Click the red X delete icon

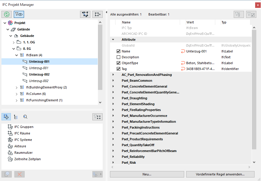coord(20,174)
